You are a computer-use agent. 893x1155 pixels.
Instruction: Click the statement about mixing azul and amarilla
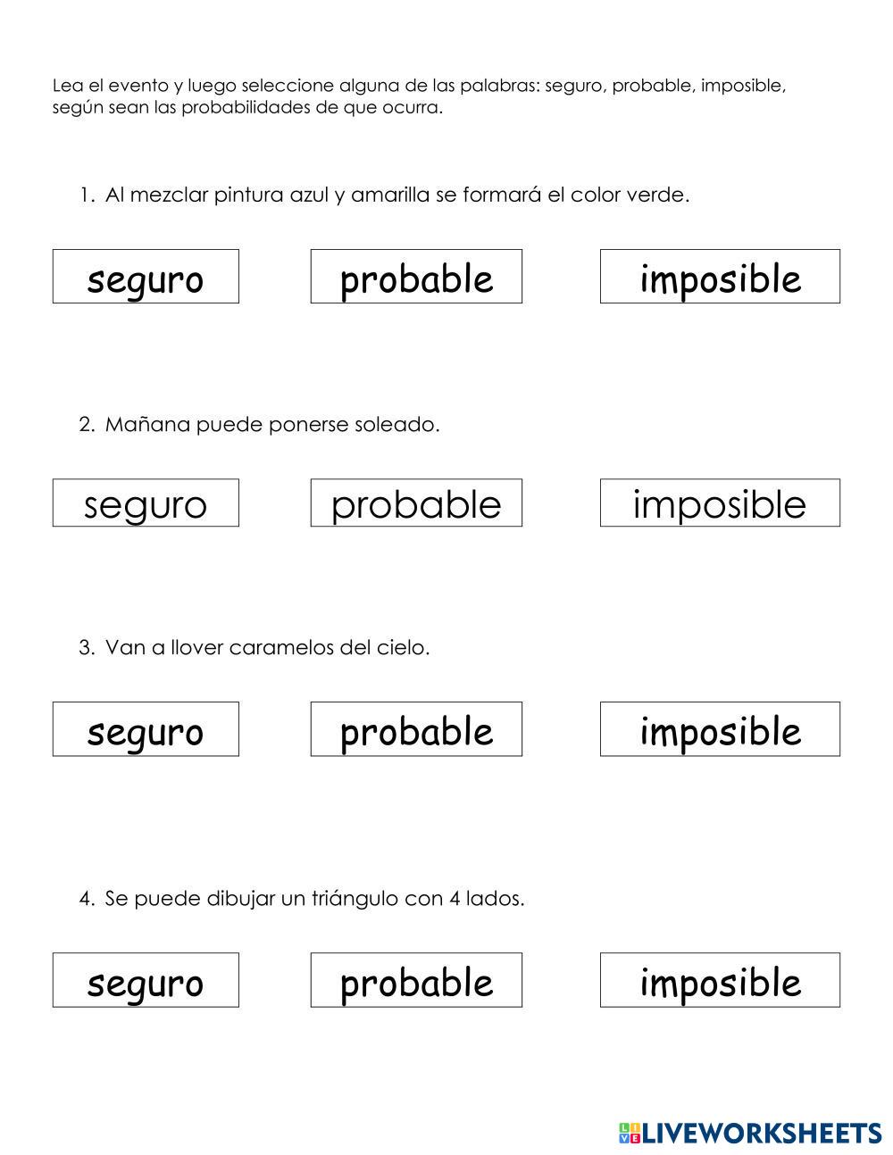396,195
